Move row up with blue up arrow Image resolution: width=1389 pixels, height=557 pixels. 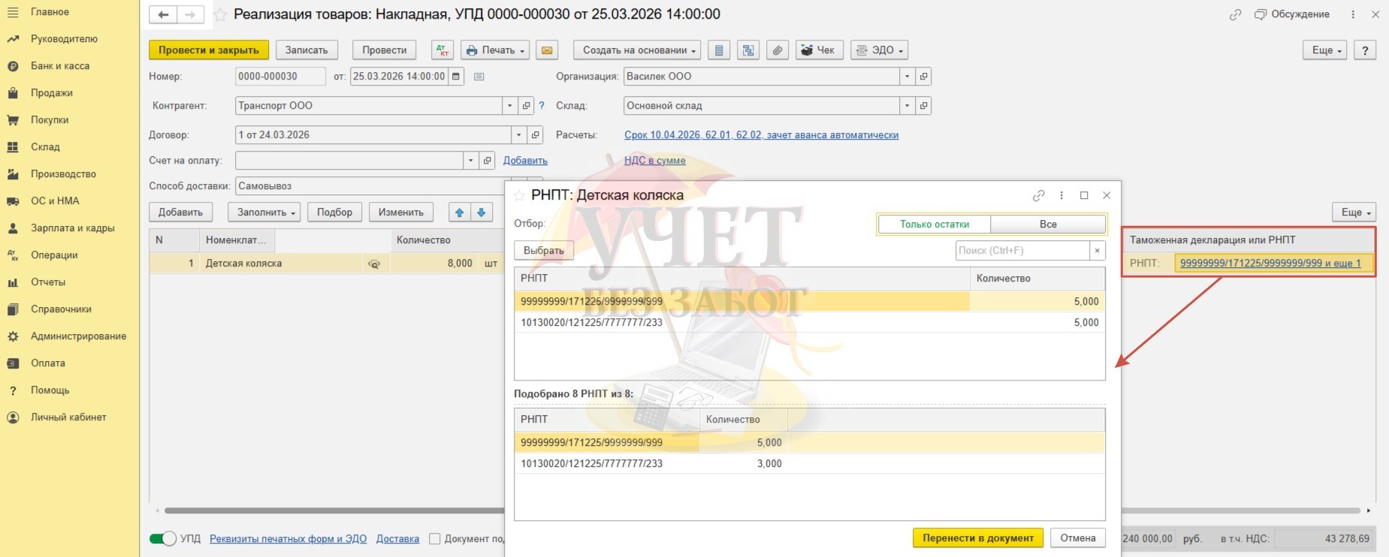(x=460, y=212)
